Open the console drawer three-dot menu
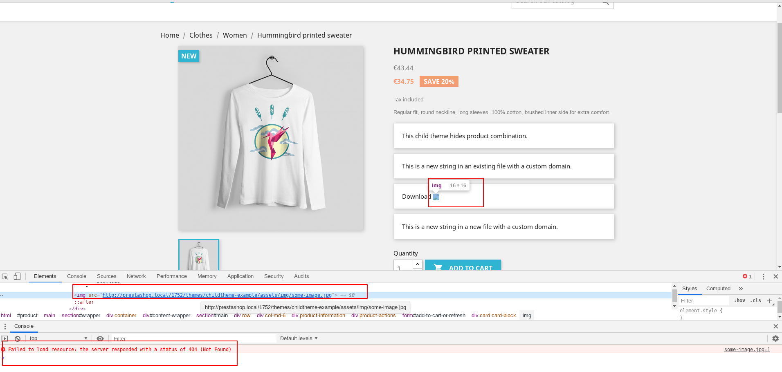The width and height of the screenshot is (782, 372). coord(5,326)
